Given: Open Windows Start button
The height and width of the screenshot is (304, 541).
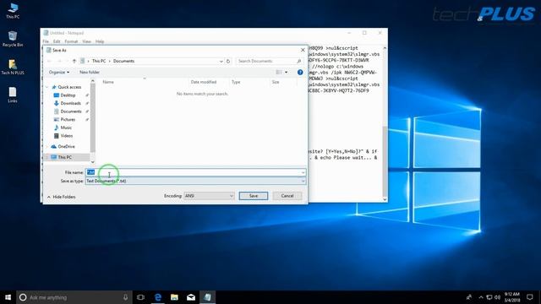Looking at the screenshot, I should click(8, 297).
